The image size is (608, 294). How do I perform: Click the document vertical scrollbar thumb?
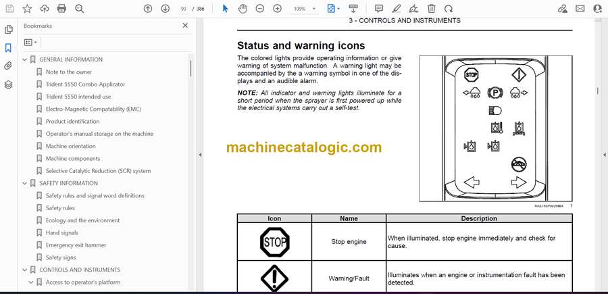[597, 91]
